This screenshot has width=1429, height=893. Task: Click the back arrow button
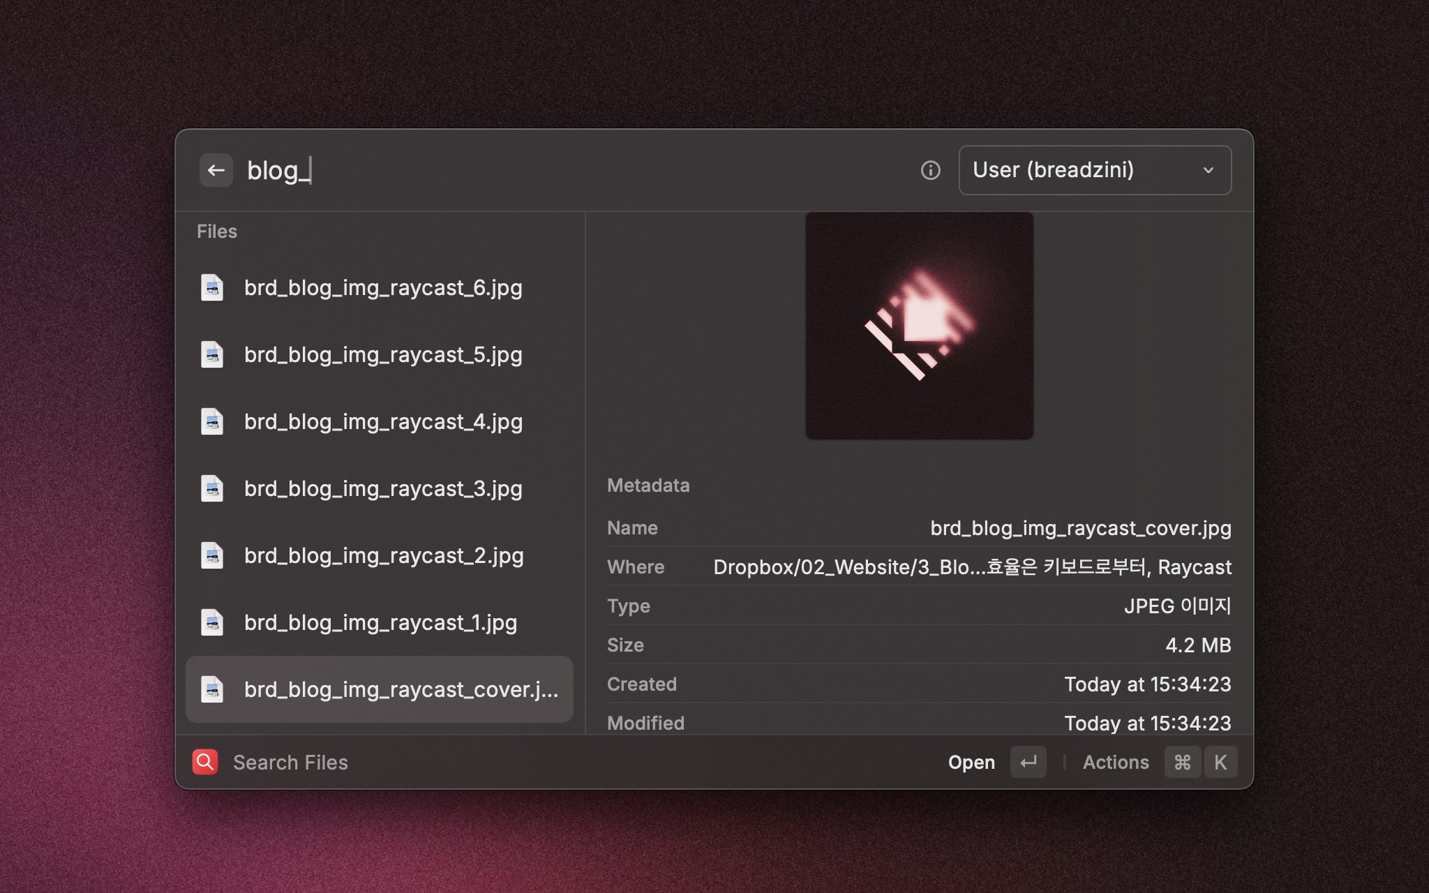[x=216, y=170]
